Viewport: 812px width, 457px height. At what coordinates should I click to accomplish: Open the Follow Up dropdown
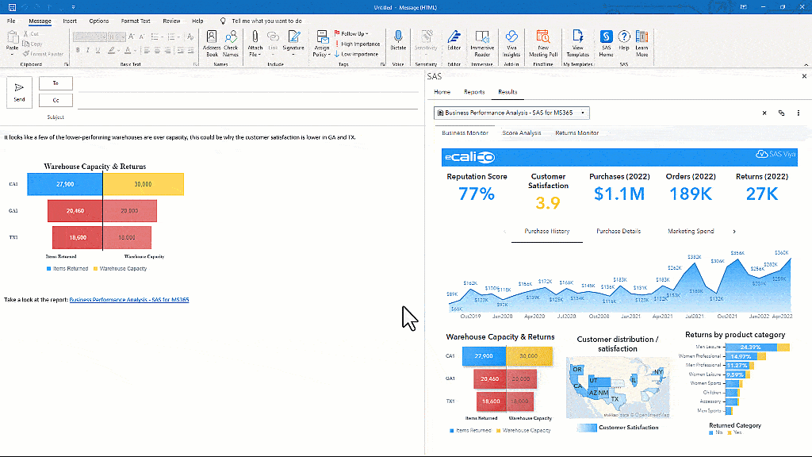(x=351, y=33)
